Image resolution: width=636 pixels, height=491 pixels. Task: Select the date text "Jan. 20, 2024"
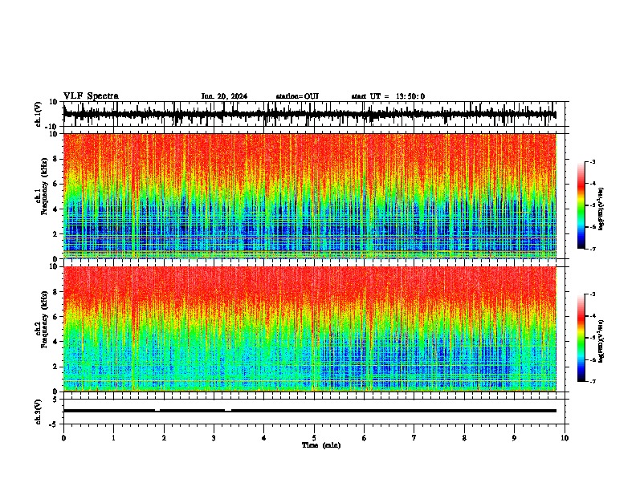224,96
